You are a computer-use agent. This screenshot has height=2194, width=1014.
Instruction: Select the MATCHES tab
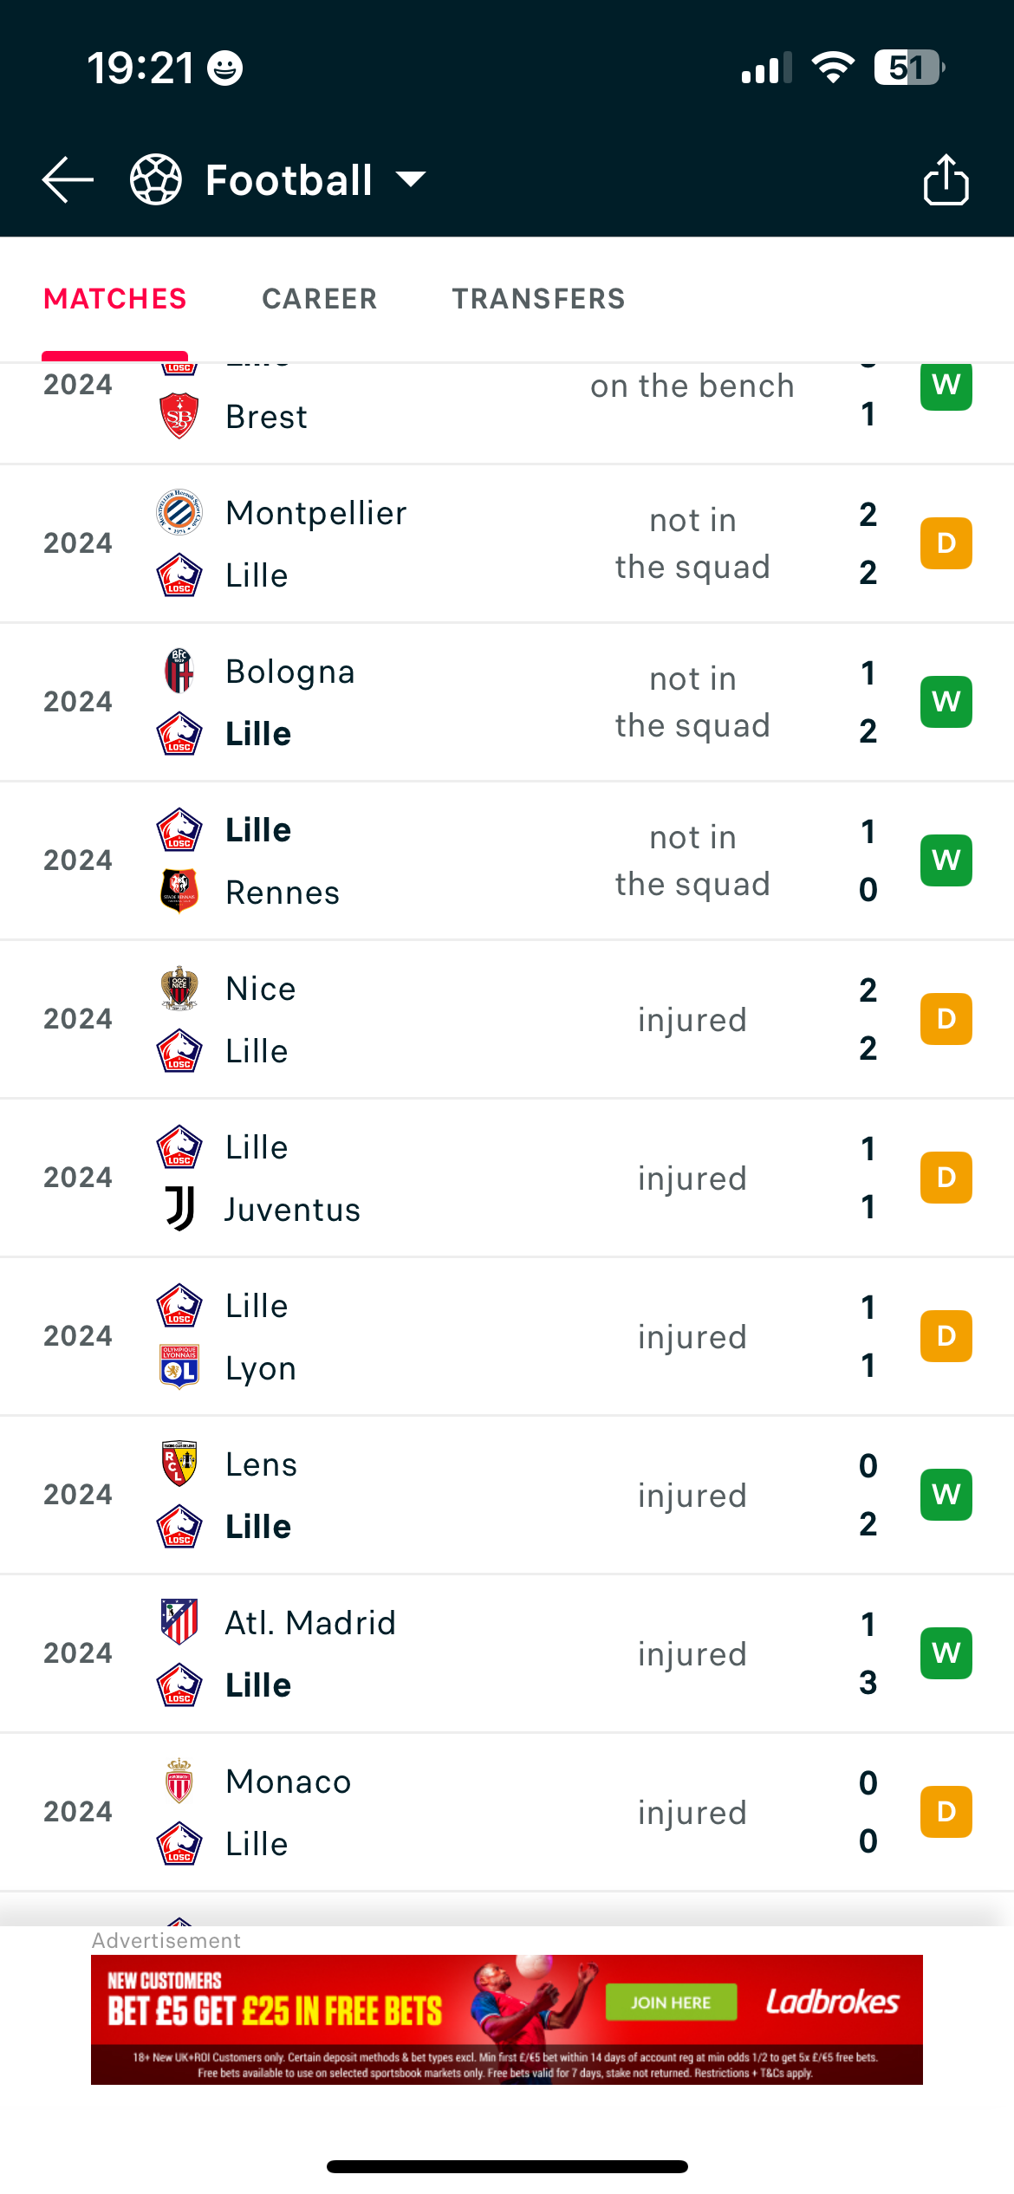pyautogui.click(x=115, y=299)
